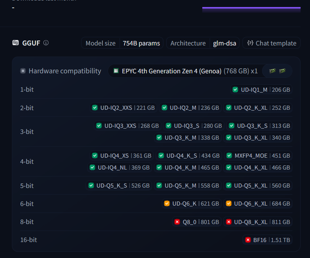Click the GGUF logo icon
This screenshot has height=258, width=310.
pyautogui.click(x=16, y=43)
